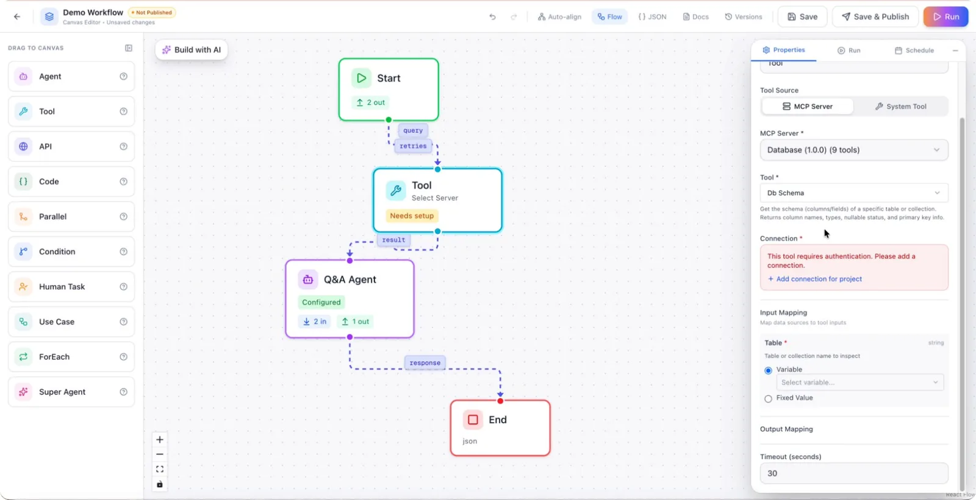Select the Fixed Value radio option
Viewport: 976px width, 500px height.
click(768, 399)
